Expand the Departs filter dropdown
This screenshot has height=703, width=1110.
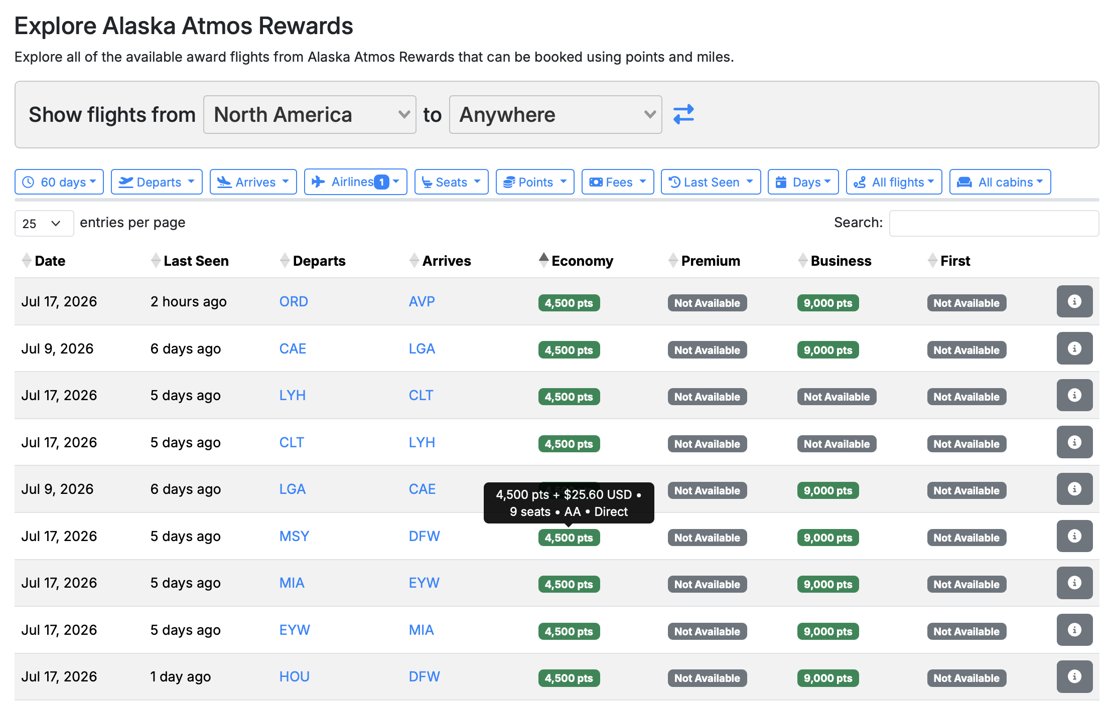coord(157,182)
